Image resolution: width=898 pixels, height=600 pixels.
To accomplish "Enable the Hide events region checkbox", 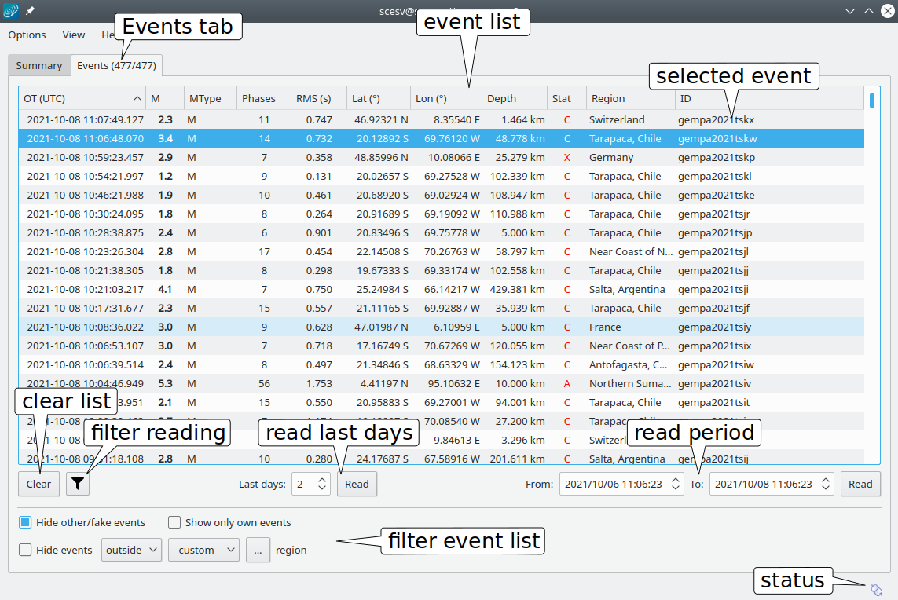I will [x=25, y=550].
